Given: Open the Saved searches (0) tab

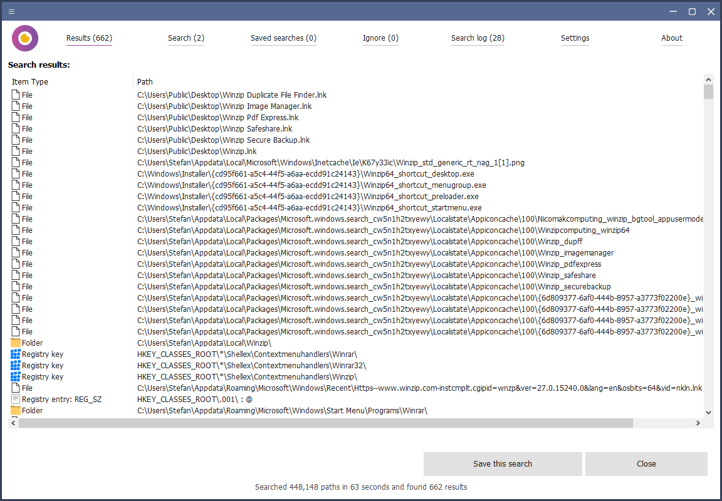Looking at the screenshot, I should click(x=283, y=38).
